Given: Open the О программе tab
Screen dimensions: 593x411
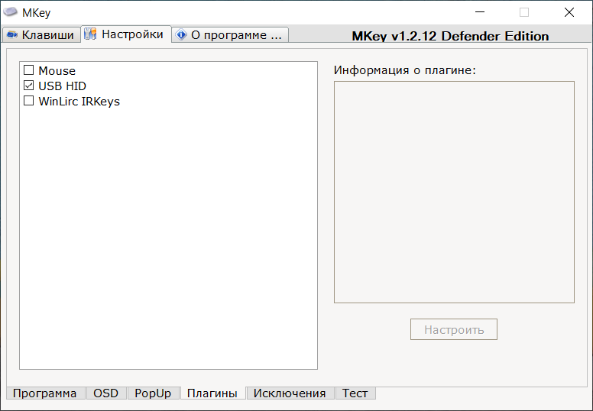Looking at the screenshot, I should 230,35.
